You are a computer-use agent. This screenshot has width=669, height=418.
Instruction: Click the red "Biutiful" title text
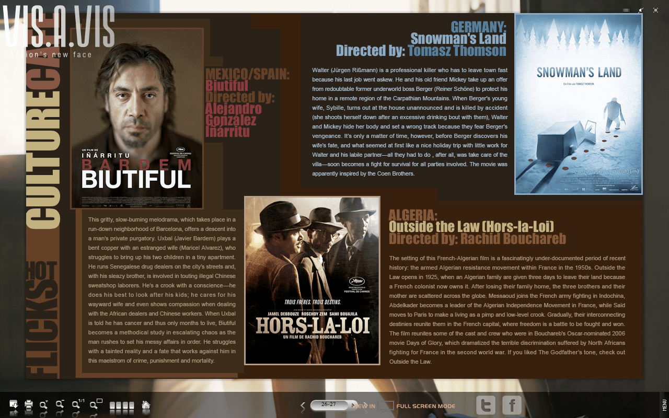(226, 86)
